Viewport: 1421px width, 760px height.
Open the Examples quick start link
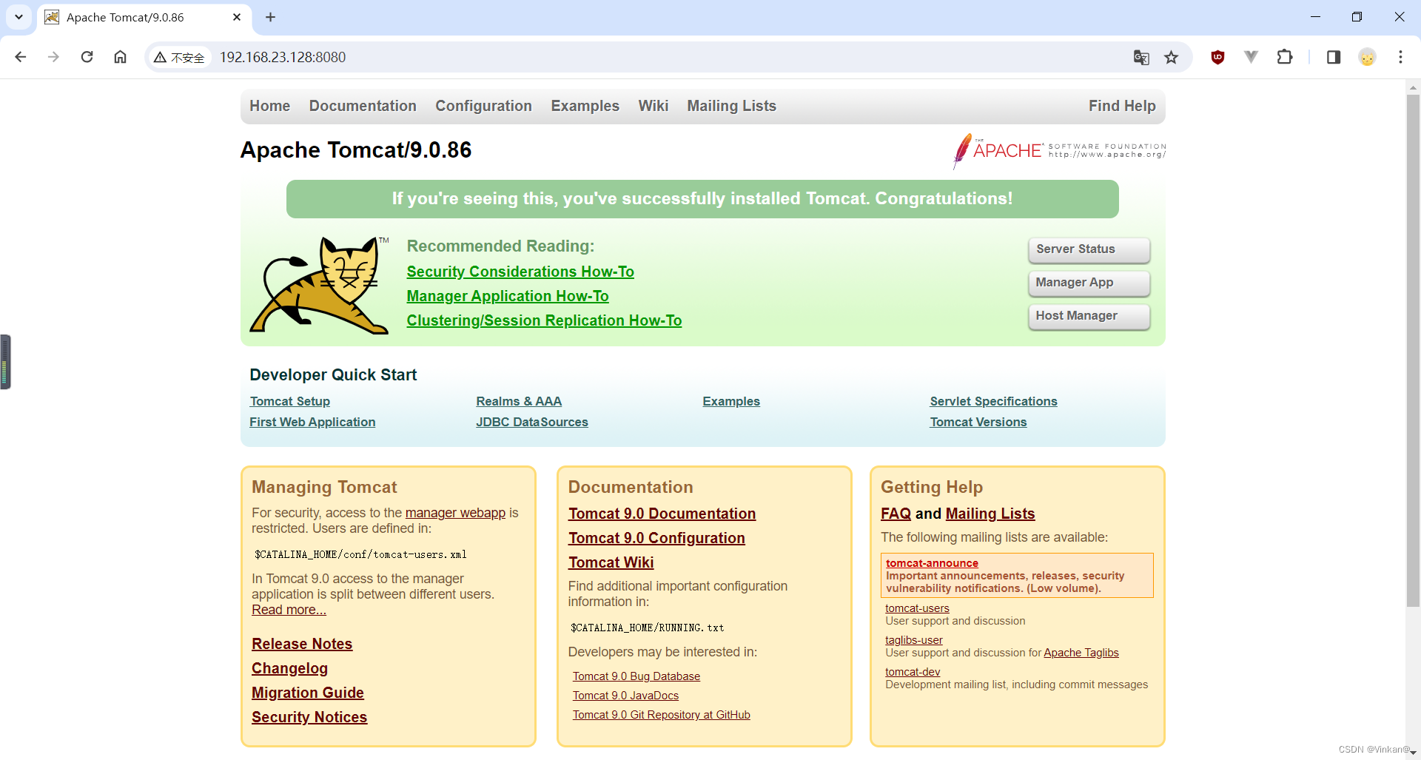pyautogui.click(x=731, y=401)
